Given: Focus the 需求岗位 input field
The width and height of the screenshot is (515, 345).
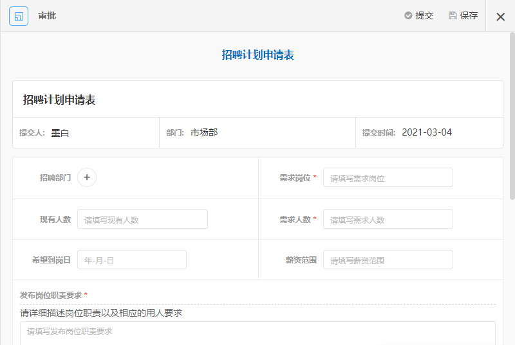Looking at the screenshot, I should [388, 177].
